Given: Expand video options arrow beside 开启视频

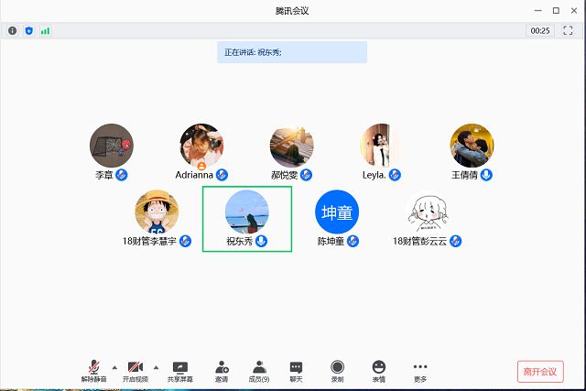Looking at the screenshot, I should click(x=156, y=366).
